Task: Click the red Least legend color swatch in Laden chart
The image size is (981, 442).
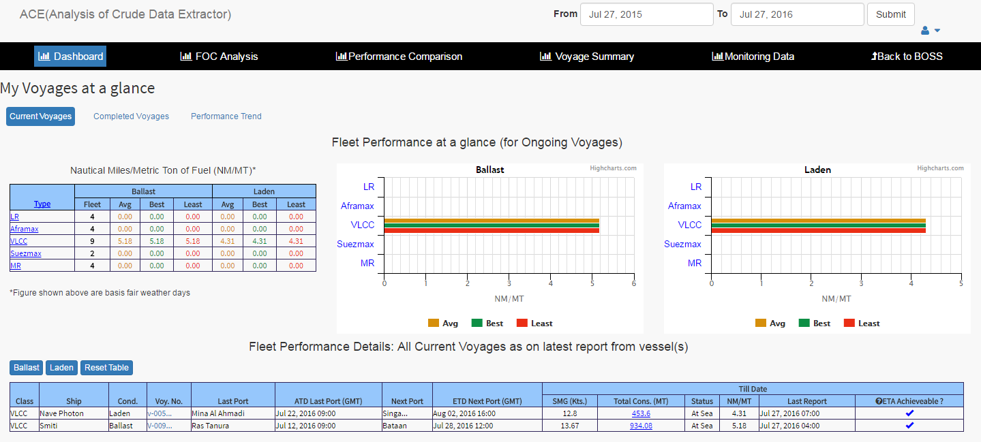Action: (x=849, y=323)
